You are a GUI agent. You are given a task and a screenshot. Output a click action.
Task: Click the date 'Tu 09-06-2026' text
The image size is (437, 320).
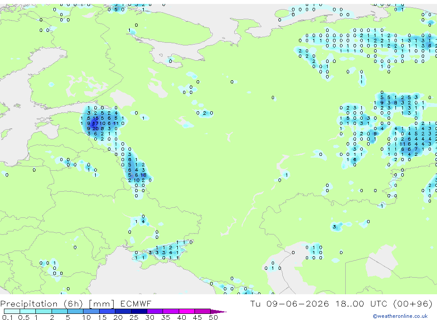click(289, 303)
